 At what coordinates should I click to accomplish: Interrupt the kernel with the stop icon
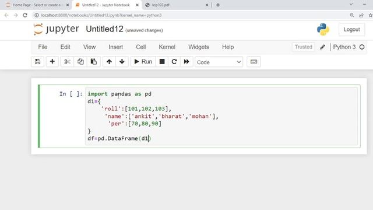[x=162, y=62]
